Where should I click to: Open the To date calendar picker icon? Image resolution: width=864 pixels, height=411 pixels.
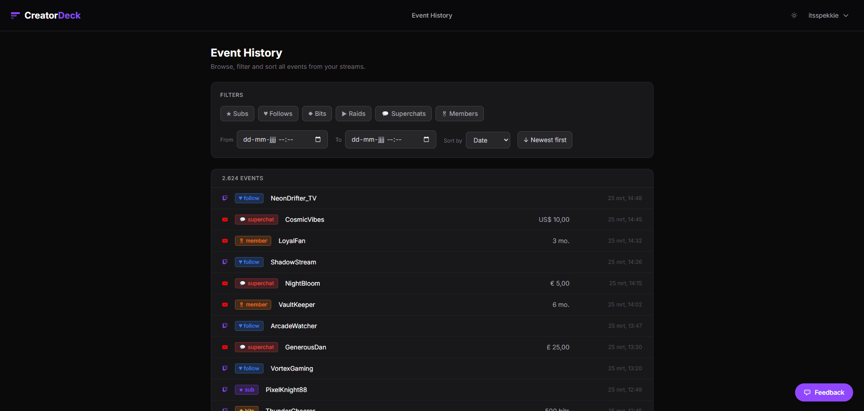click(x=426, y=139)
